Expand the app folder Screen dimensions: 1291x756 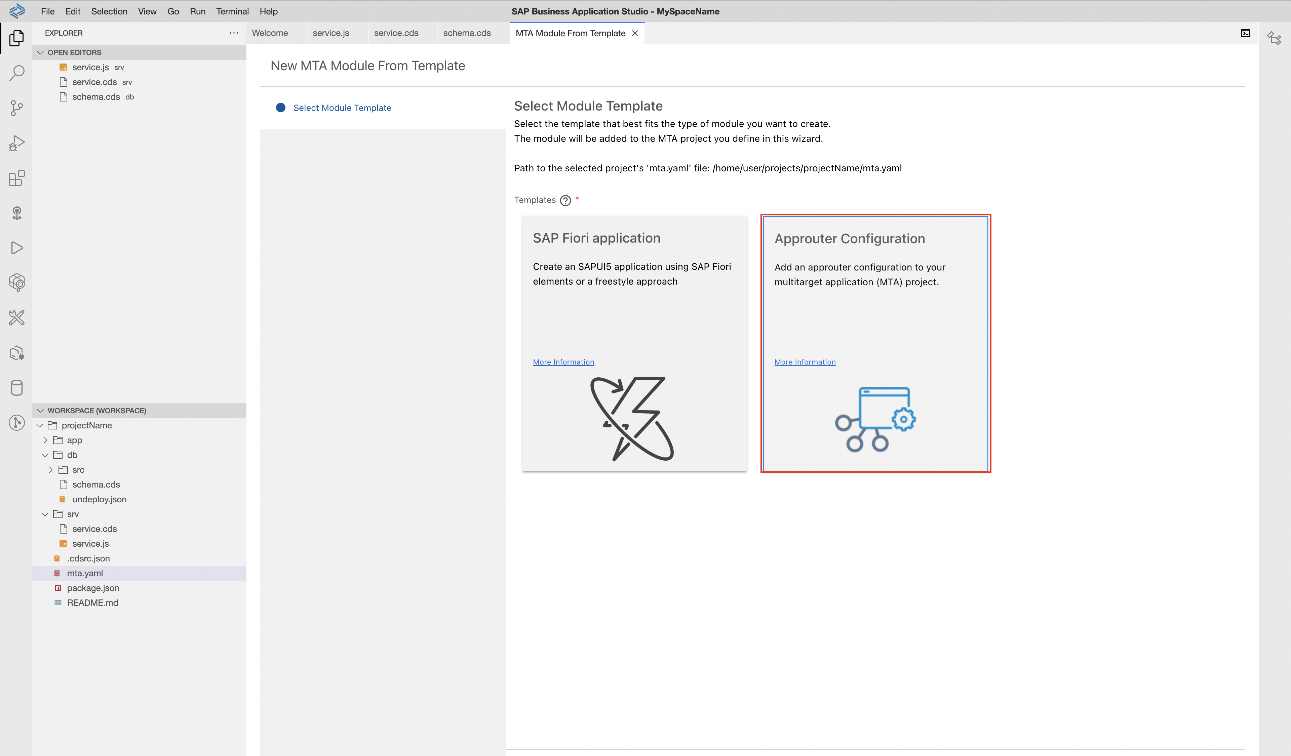pos(139,440)
